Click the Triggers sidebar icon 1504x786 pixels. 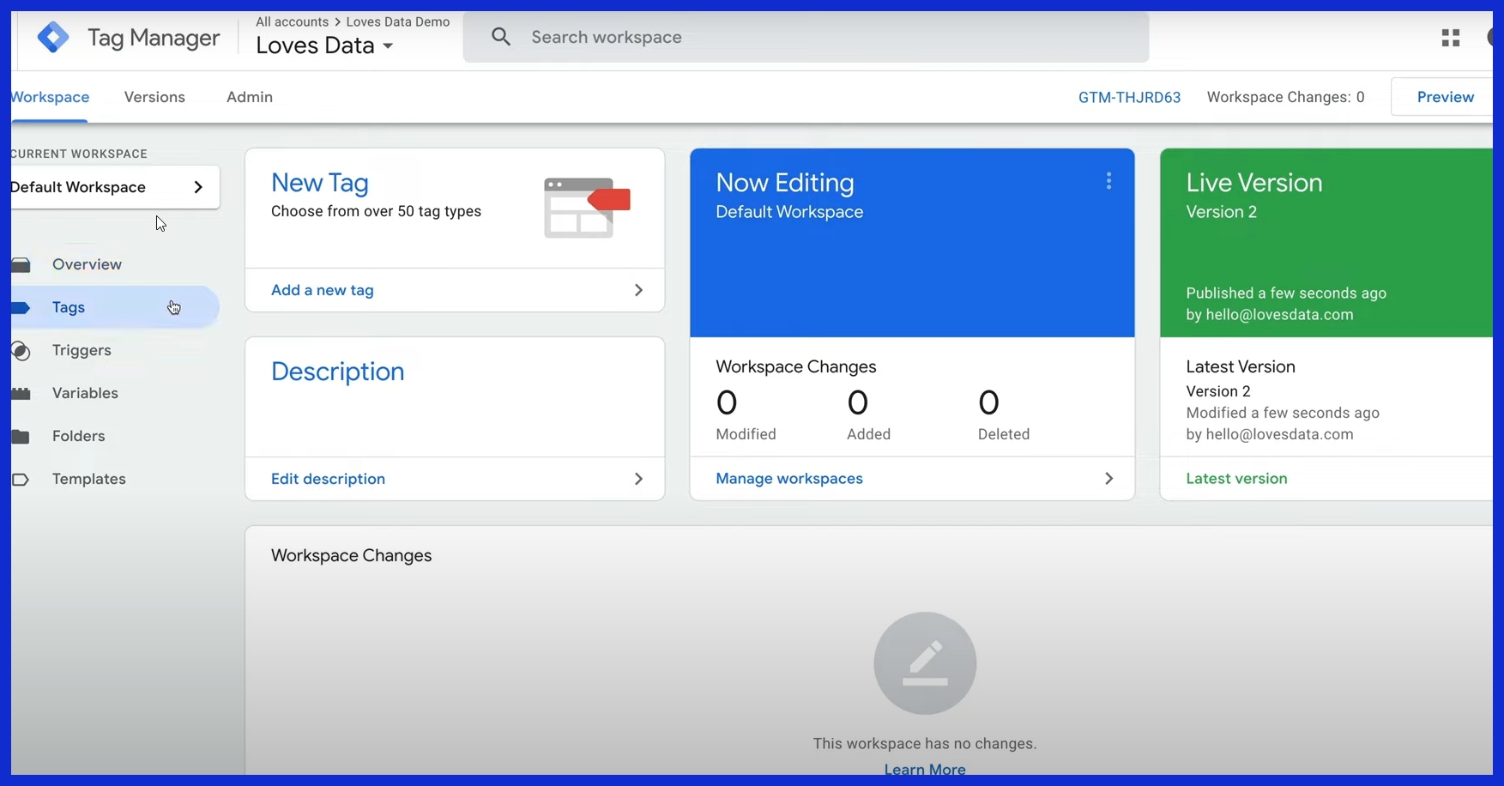click(21, 350)
